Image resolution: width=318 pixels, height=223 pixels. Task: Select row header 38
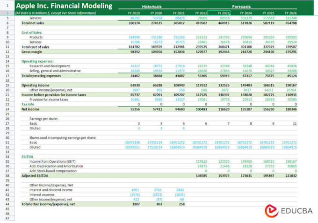[x=7, y=176]
